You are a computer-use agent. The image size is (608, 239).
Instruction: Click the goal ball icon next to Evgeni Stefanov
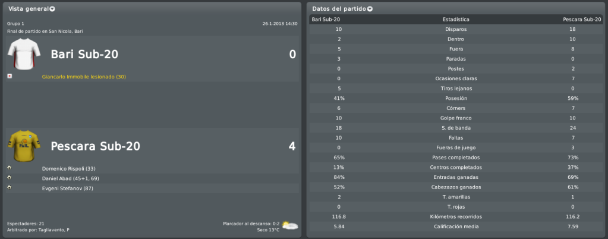(x=10, y=187)
